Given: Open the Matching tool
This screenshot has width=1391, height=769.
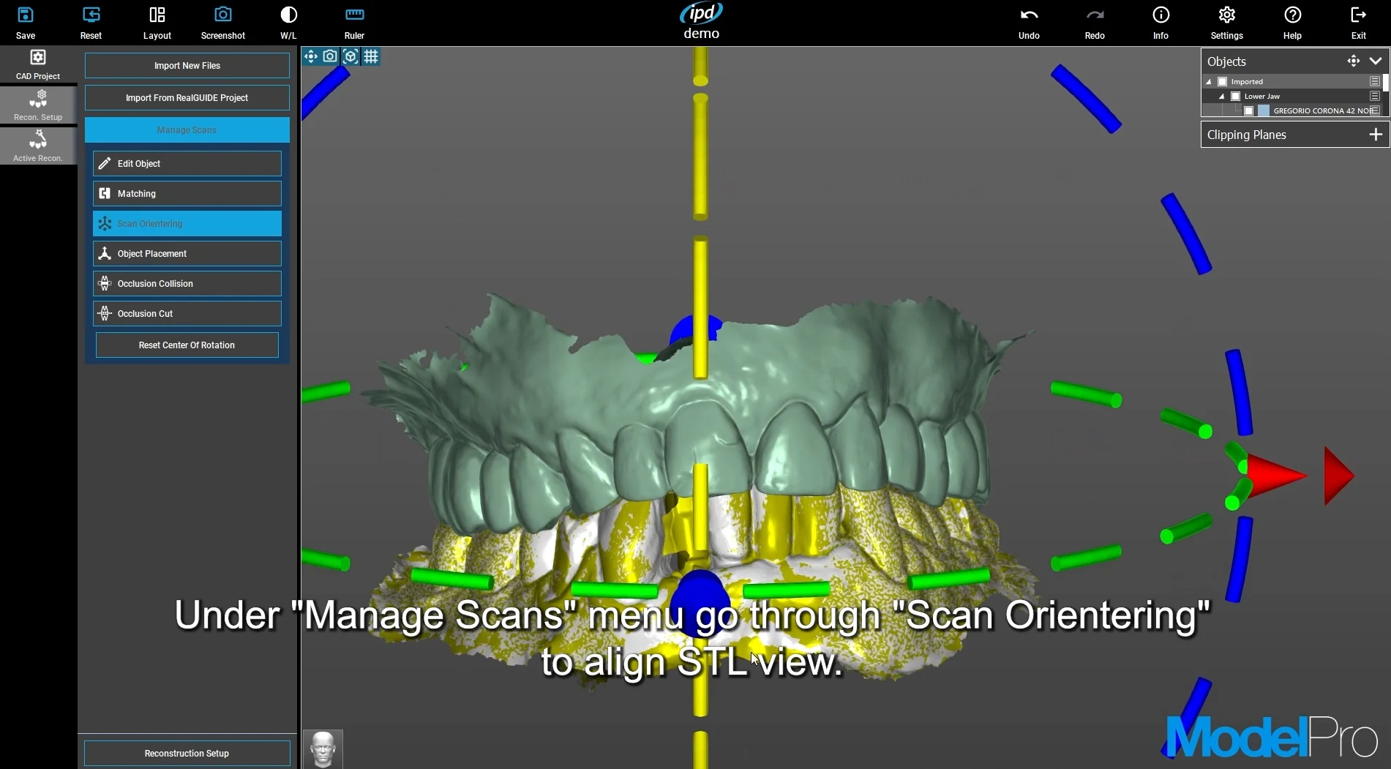Looking at the screenshot, I should (x=187, y=193).
